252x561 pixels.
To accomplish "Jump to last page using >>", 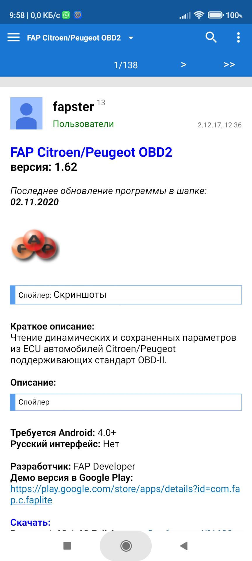I will tap(229, 65).
